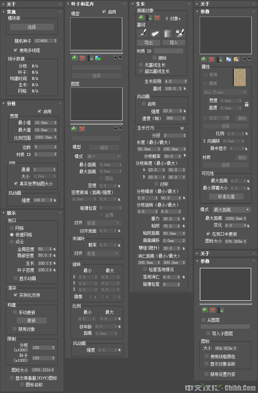Click copy icon below upper 参数 list
The height and width of the screenshot is (393, 258).
[x=229, y=59]
